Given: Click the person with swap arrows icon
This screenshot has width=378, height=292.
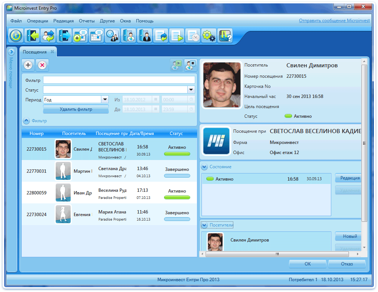Looking at the screenshot, I should (48, 36).
